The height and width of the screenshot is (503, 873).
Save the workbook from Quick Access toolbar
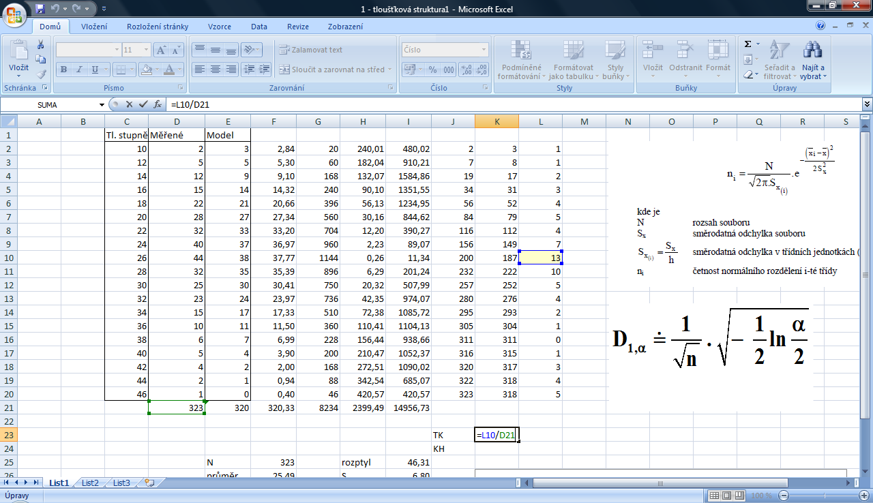tap(40, 9)
